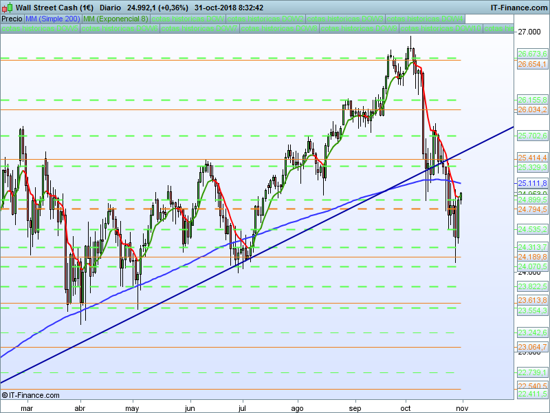
Task: Click the 24.992,1 (+0,36%) price quote
Action: point(157,8)
